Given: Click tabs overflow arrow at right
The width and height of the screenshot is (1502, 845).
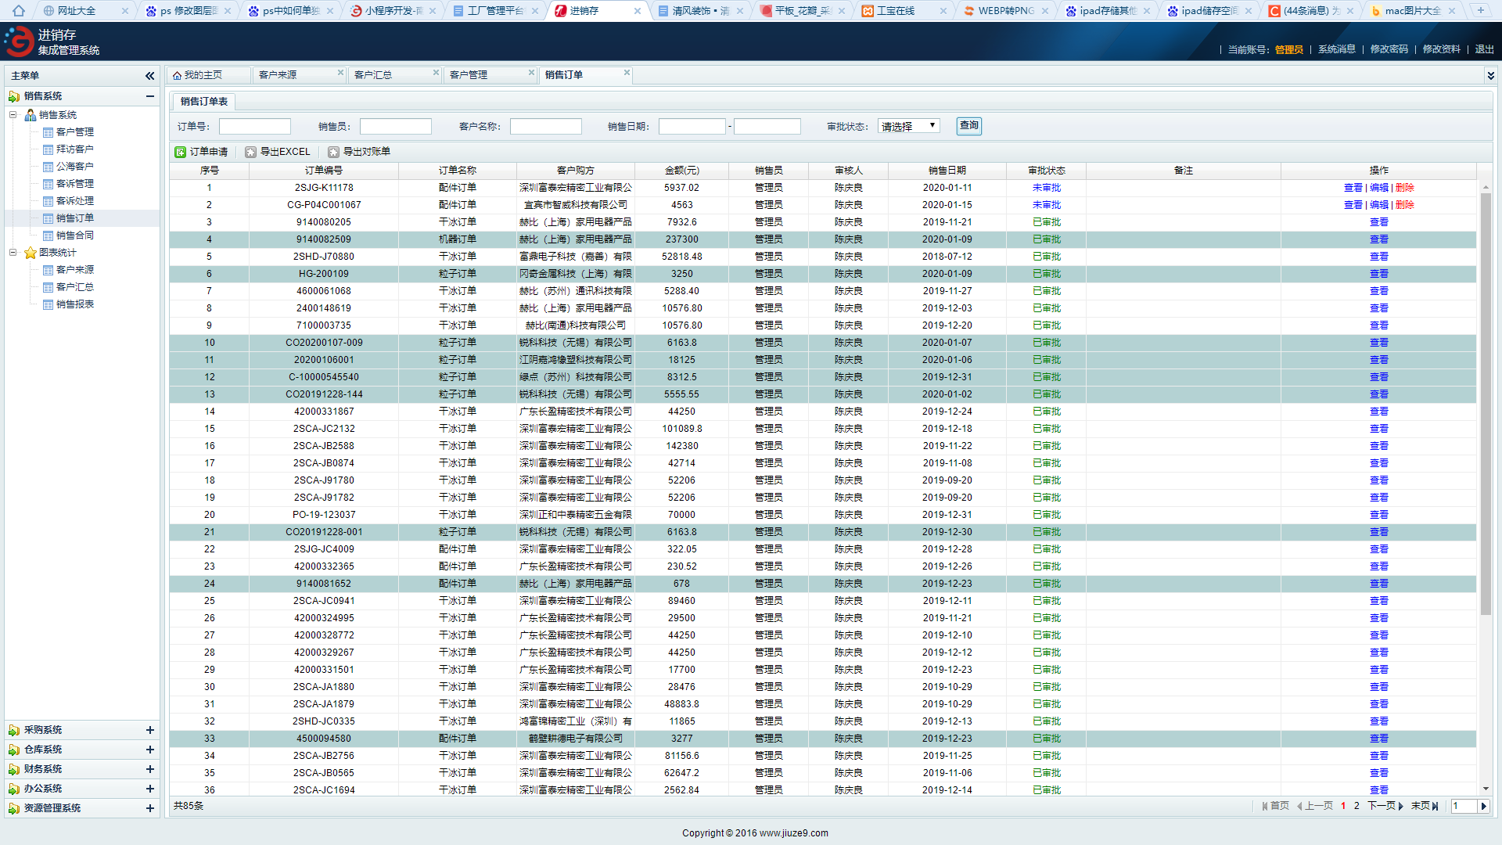Looking at the screenshot, I should coord(1490,76).
